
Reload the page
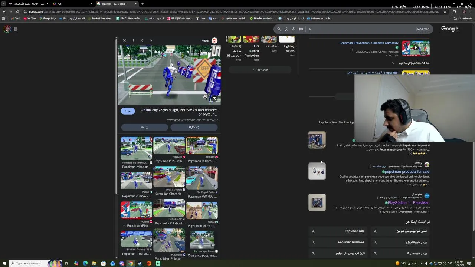coord(17,11)
